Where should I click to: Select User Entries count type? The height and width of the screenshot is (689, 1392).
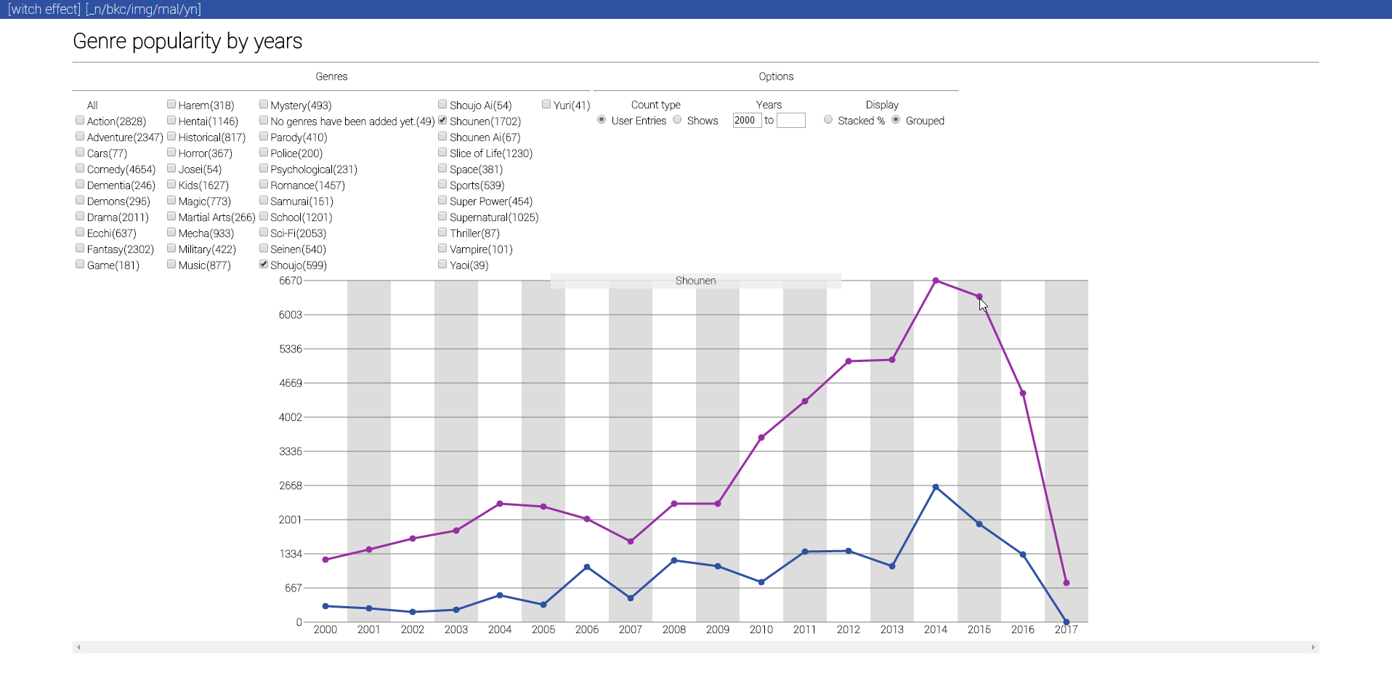(602, 120)
